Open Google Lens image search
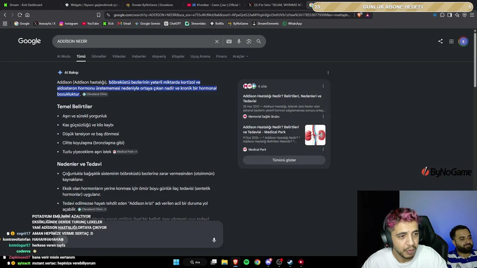This screenshot has height=268, width=477. 249,41
